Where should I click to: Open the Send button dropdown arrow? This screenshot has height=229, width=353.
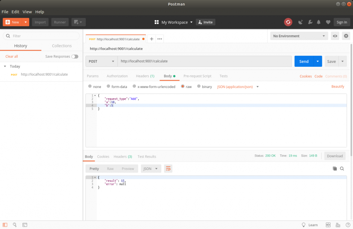coord(318,61)
